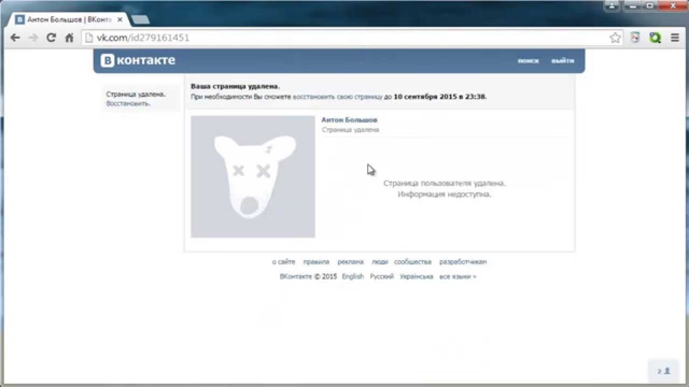
Task: Switch language to Русский
Action: click(382, 276)
